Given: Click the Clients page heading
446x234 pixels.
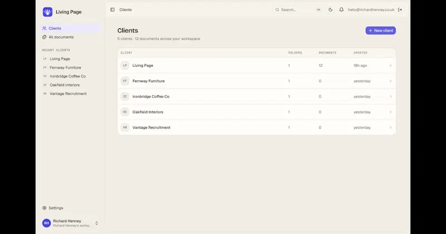Looking at the screenshot, I should click(x=128, y=31).
